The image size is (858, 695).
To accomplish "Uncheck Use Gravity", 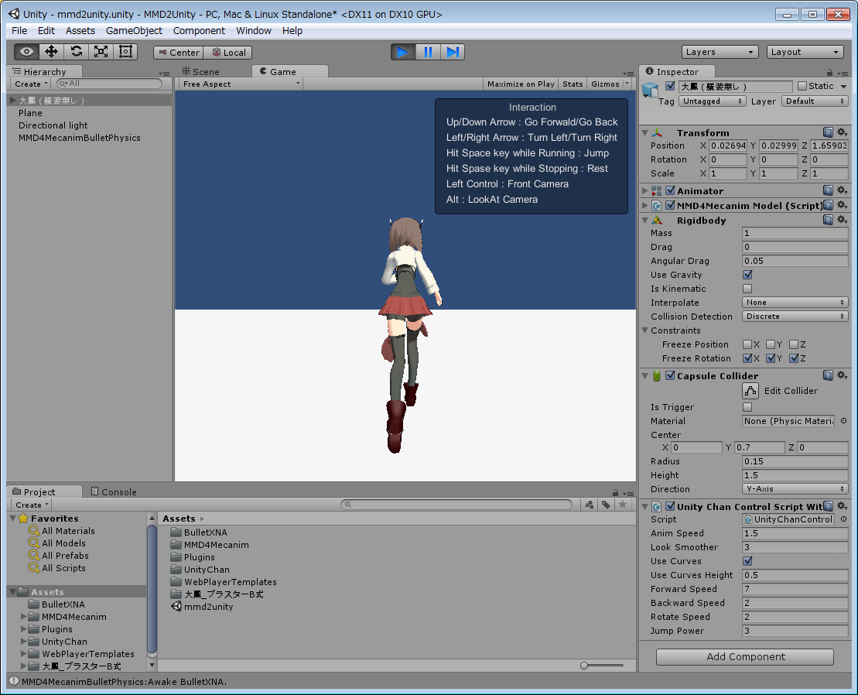I will [747, 275].
